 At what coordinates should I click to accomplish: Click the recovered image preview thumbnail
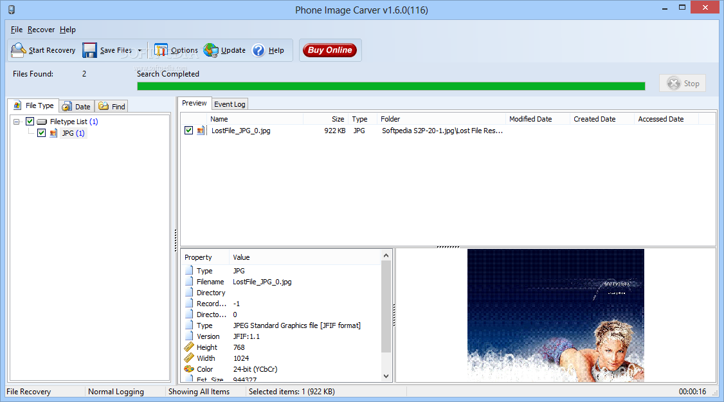click(556, 316)
